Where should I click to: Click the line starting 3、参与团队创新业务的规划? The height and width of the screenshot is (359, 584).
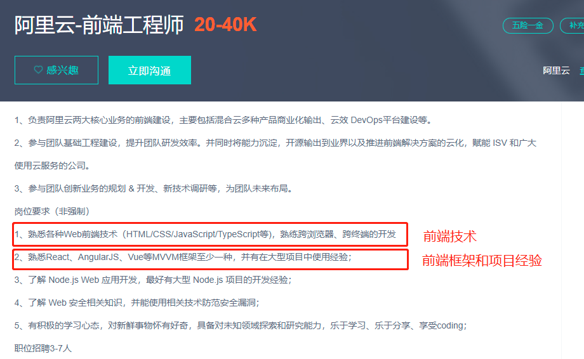(x=154, y=188)
